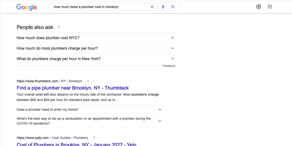Expand 'How much does plumber cost NYC?'
This screenshot has width=292, height=146.
96,38
